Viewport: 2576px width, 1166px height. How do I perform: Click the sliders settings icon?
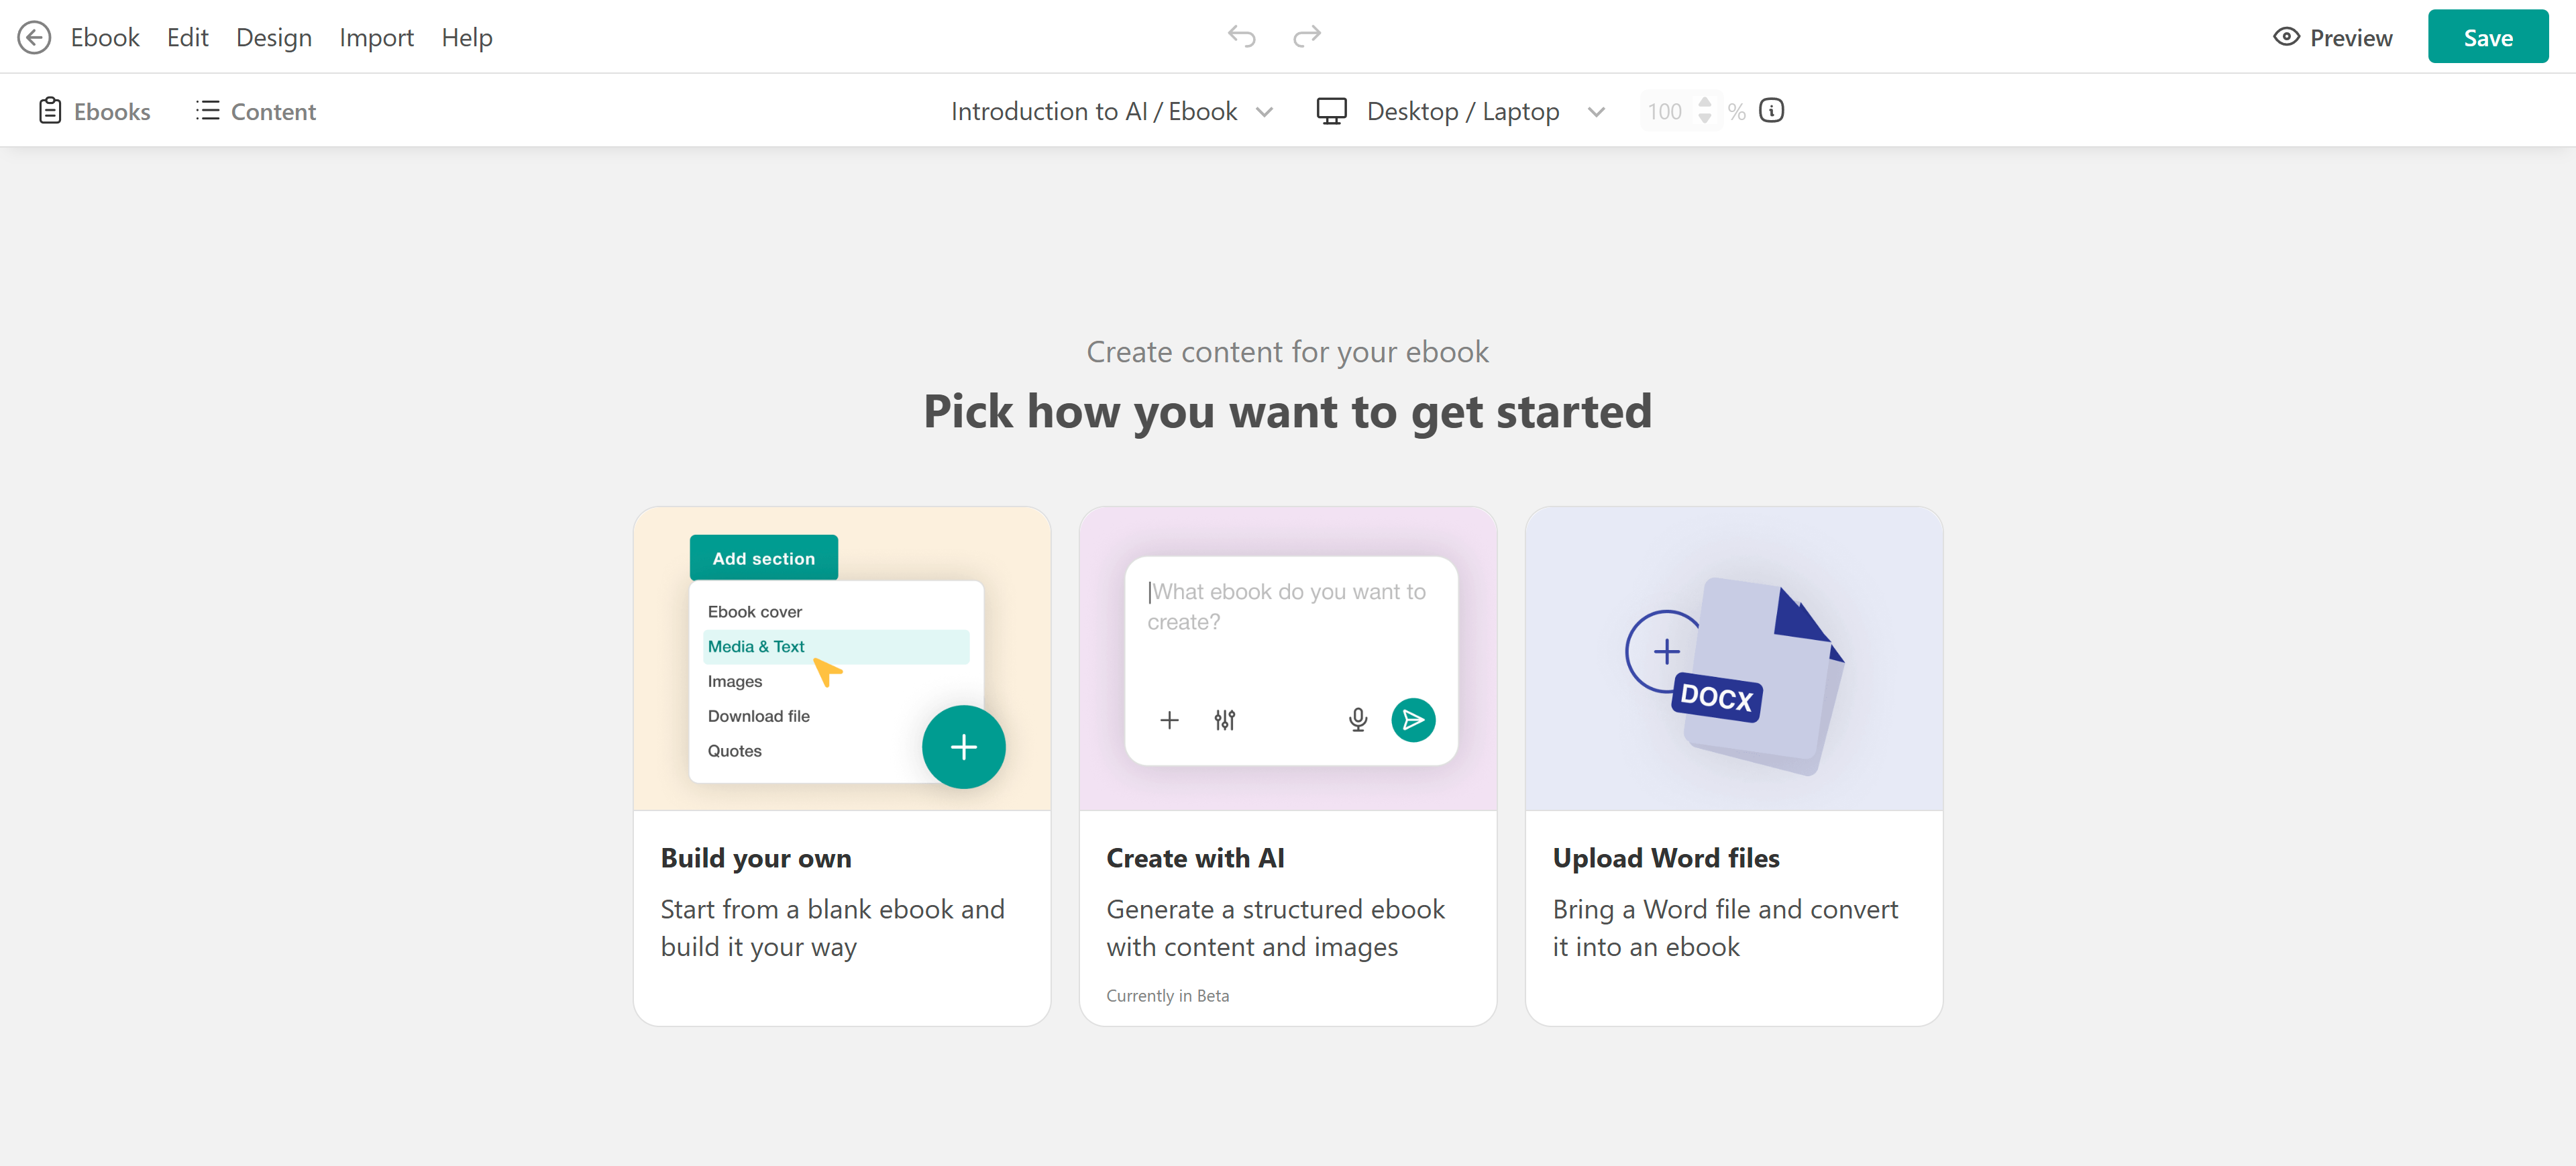1224,720
